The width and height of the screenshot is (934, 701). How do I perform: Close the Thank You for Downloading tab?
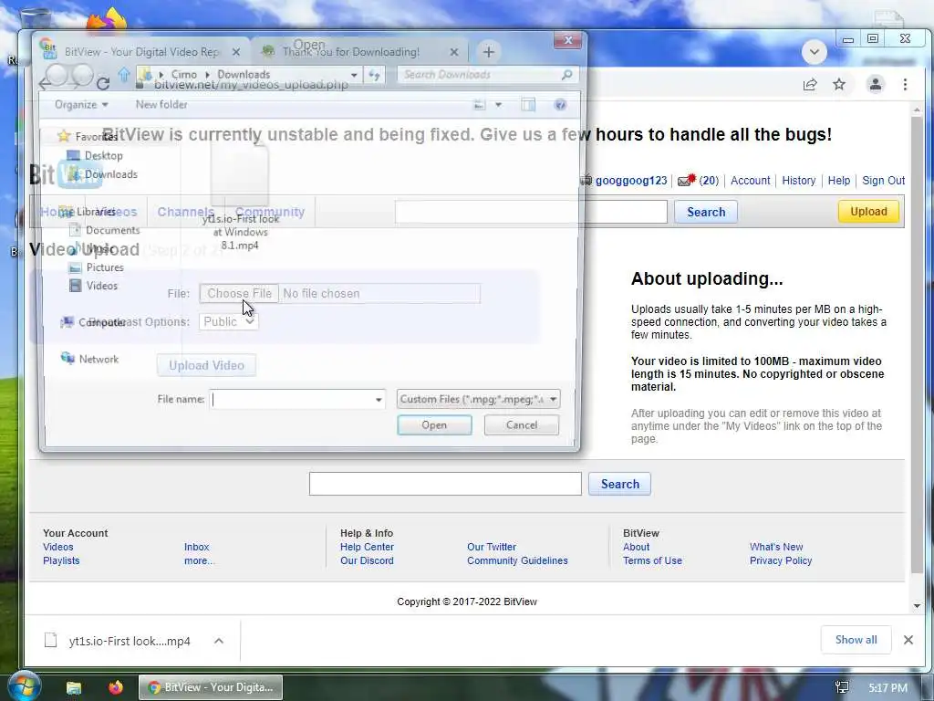(454, 52)
